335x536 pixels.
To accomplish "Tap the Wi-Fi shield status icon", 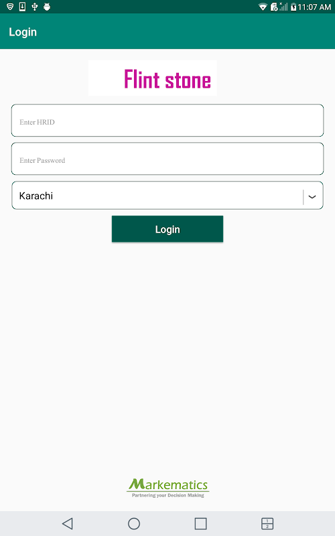I will (10, 7).
